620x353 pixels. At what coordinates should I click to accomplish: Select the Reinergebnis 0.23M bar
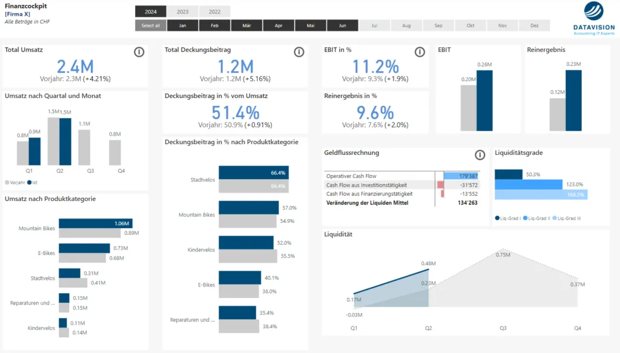point(573,101)
